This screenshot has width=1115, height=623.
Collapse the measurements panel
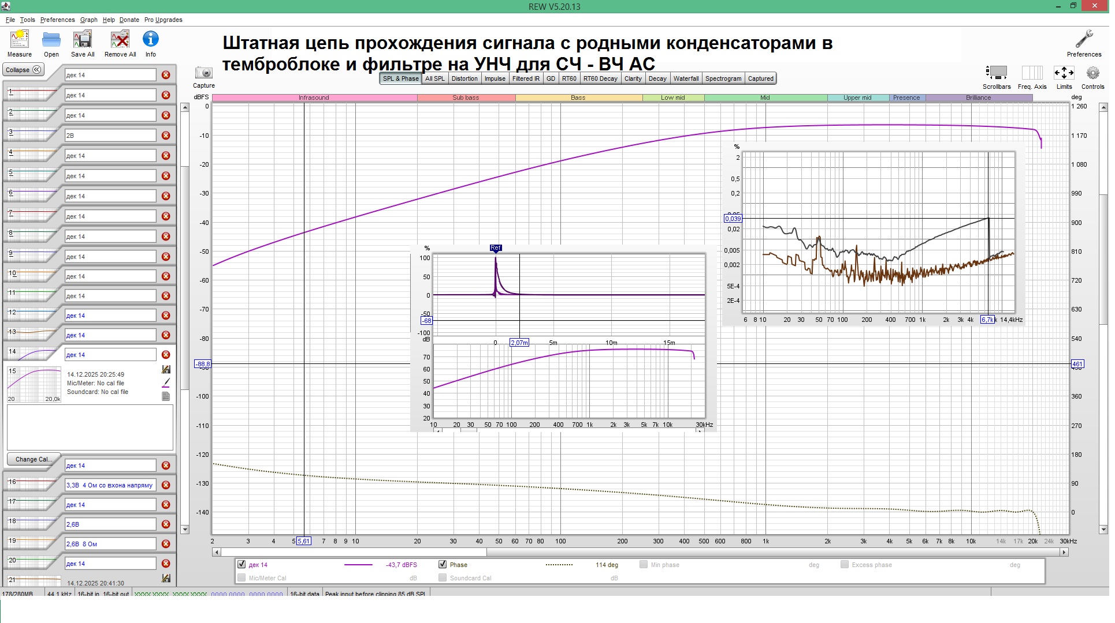(x=24, y=70)
